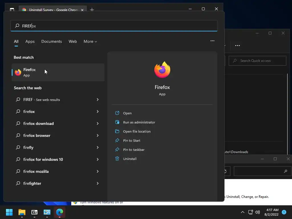Expand arrow next to firefox download
The width and height of the screenshot is (292, 219).
tap(98, 123)
